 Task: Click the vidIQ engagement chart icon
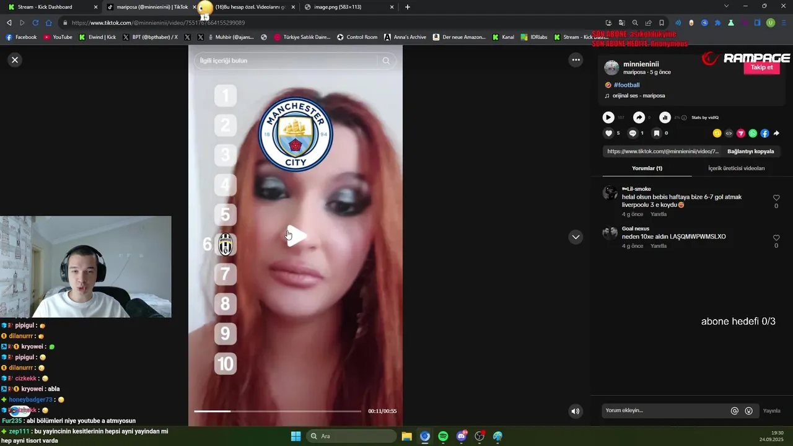click(665, 117)
